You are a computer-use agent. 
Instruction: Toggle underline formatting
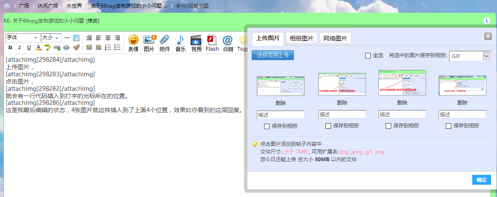29,47
